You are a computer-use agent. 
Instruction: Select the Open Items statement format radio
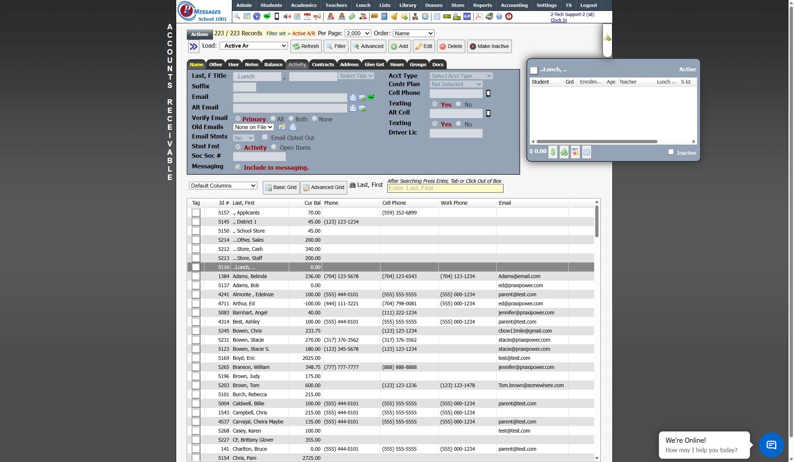(x=274, y=147)
